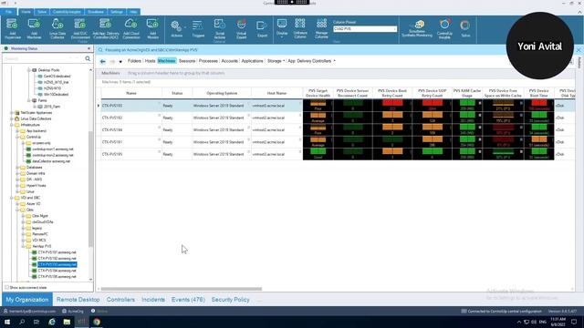Open the Triggers ribbon icon
The image size is (584, 328).
198,28
